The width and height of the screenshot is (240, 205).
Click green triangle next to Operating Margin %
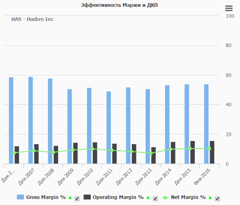[x=148, y=197]
